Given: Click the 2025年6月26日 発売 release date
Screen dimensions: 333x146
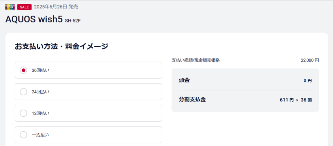Looking at the screenshot, I should click(56, 7).
